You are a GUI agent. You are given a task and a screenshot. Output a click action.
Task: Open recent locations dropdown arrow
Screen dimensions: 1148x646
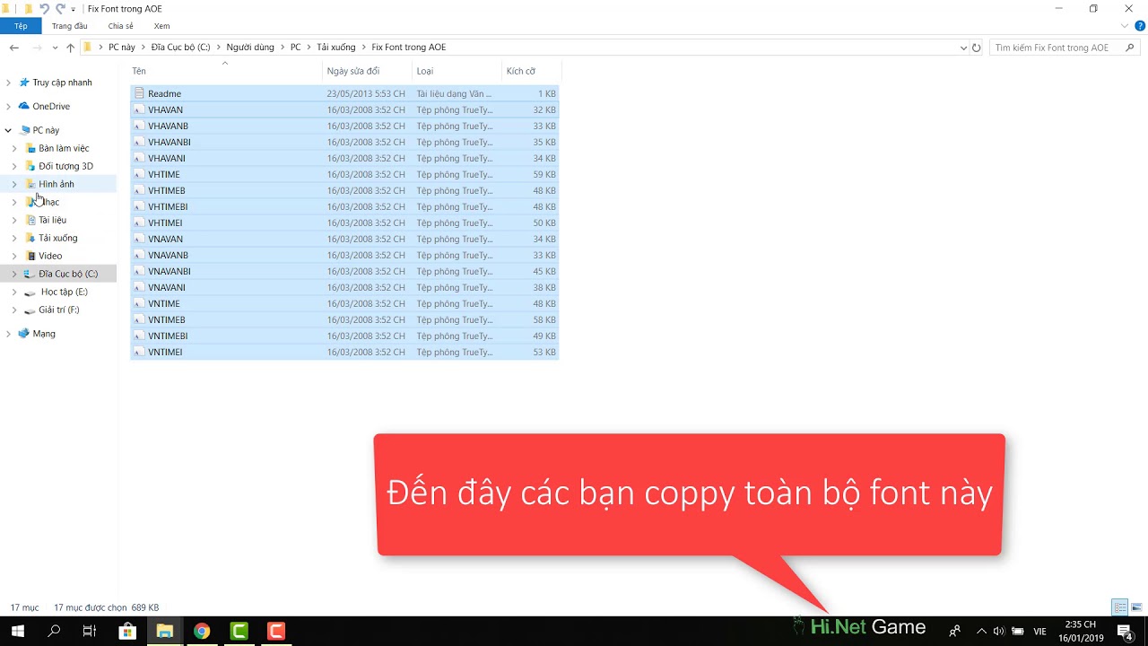[x=54, y=48]
